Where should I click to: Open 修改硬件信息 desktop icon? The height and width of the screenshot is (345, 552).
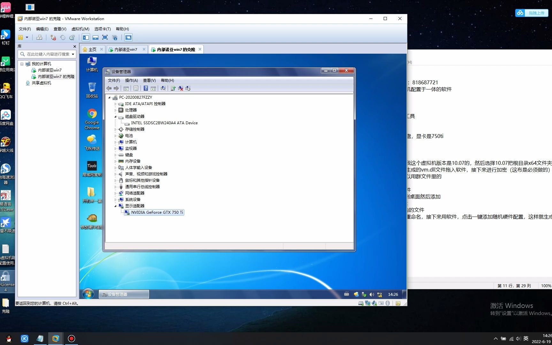coord(92,221)
